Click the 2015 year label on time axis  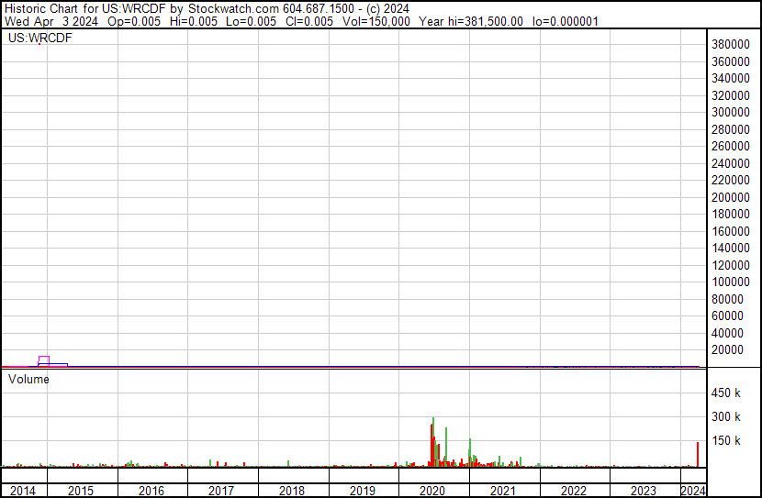(x=81, y=491)
